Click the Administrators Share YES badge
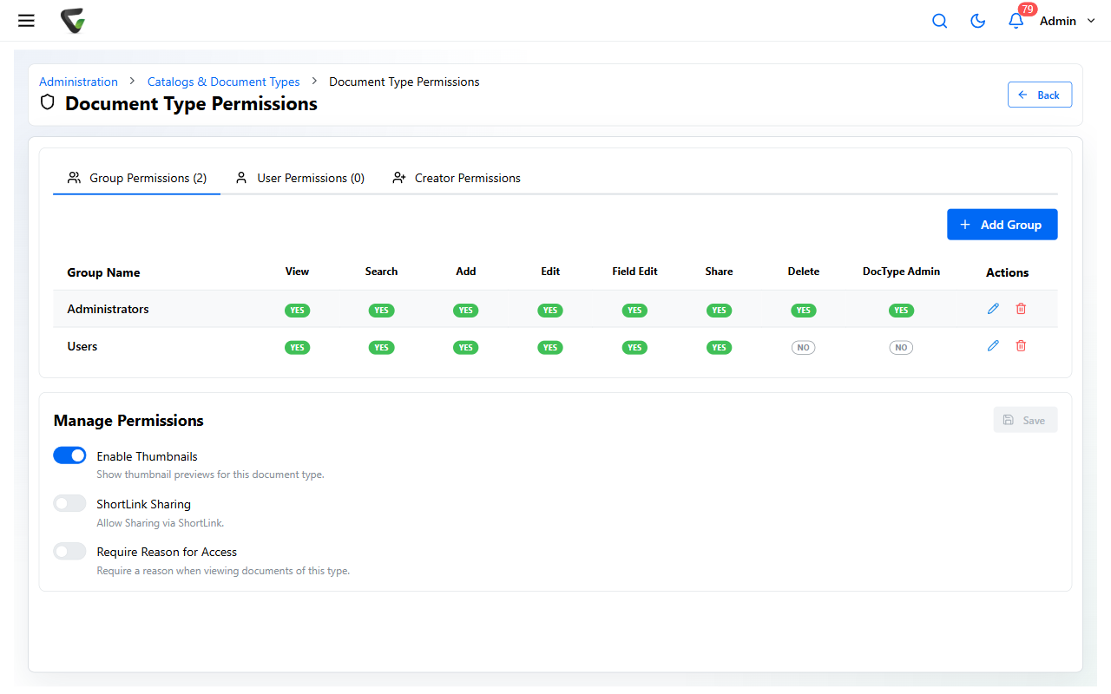1111x694 pixels. [x=719, y=310]
